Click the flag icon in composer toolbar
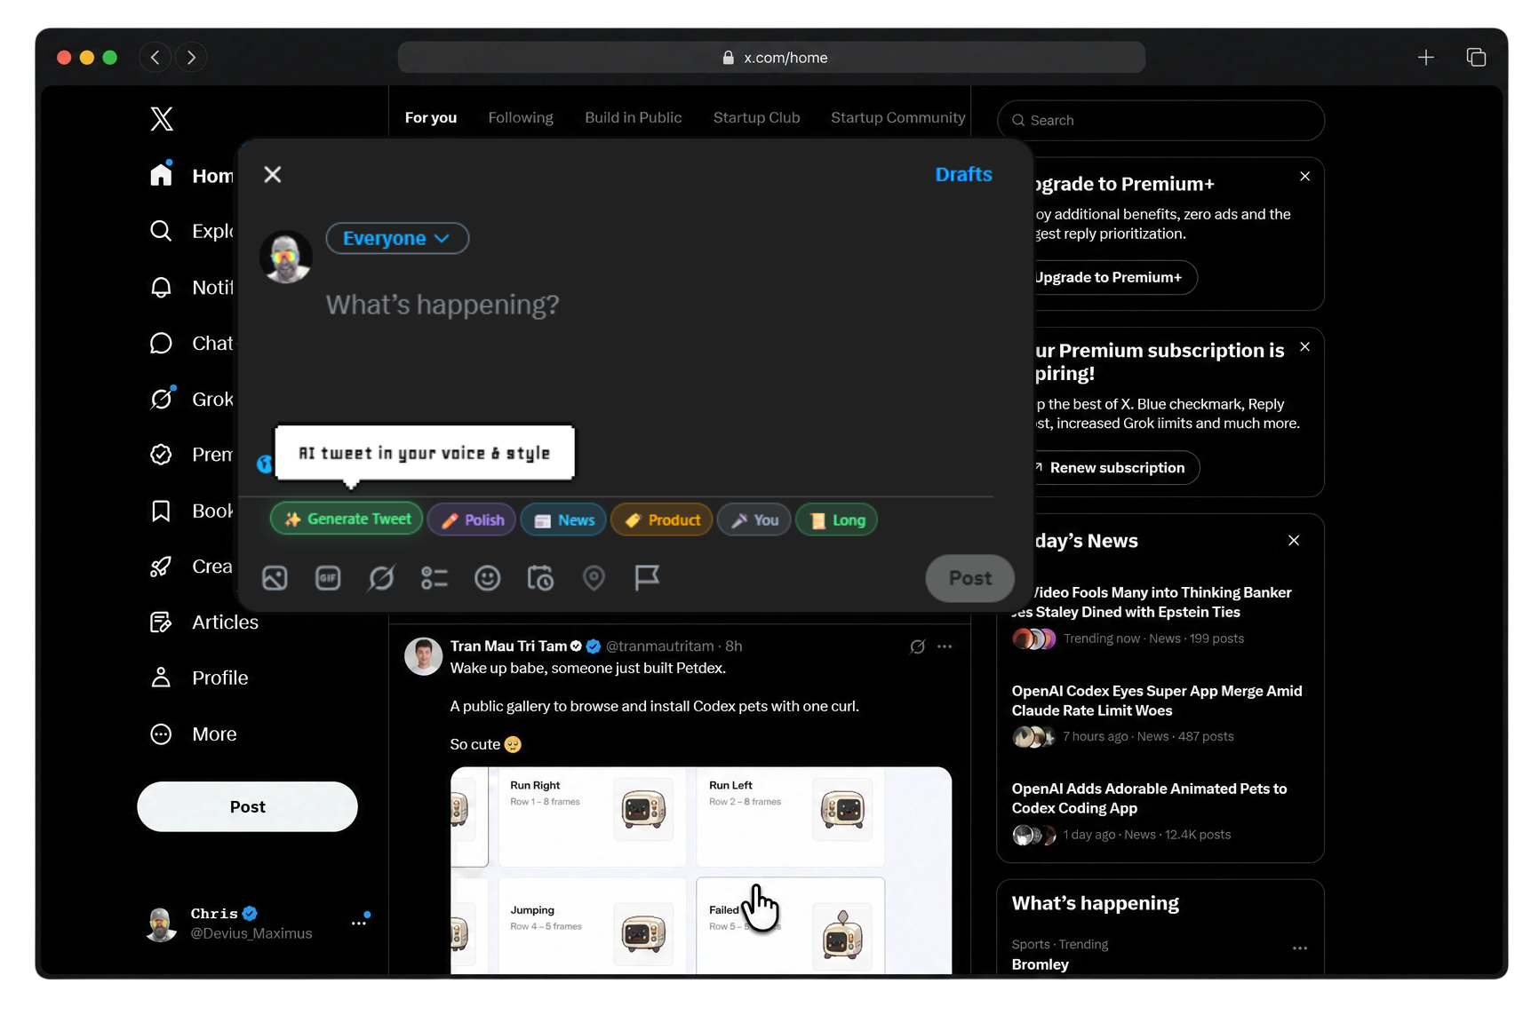 click(647, 578)
